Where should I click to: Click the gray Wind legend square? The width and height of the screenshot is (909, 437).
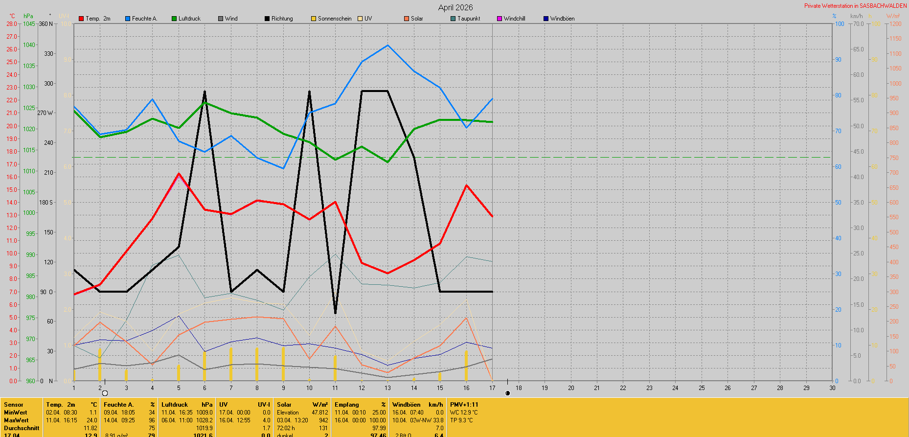point(221,19)
